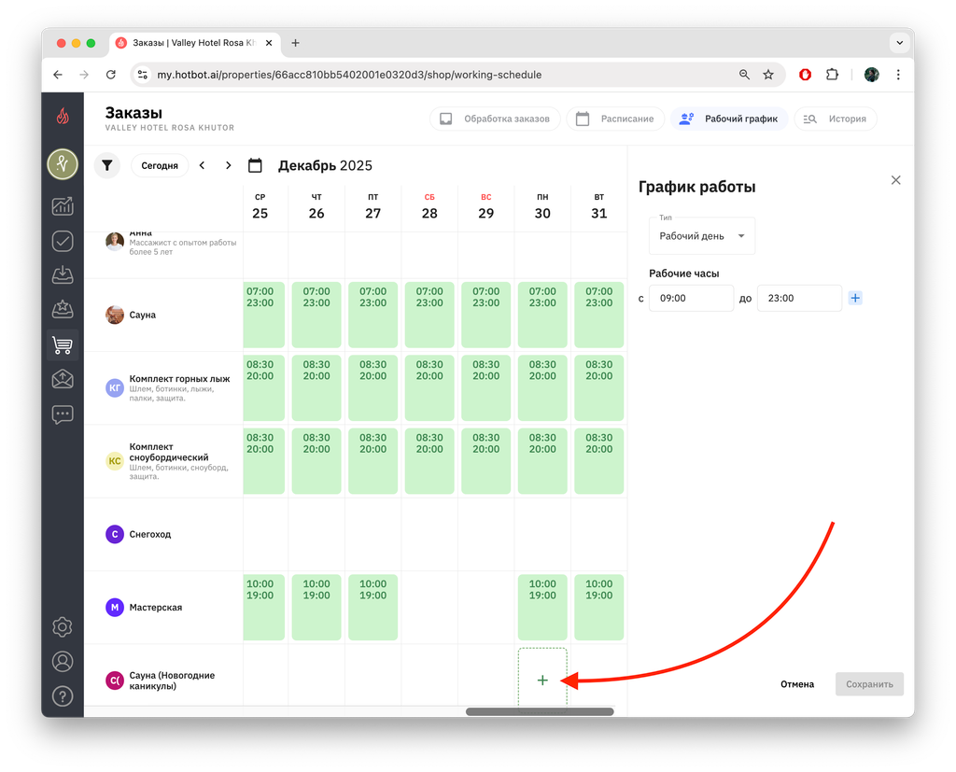The width and height of the screenshot is (956, 772).
Task: Click the filter funnel button
Action: coord(107,165)
